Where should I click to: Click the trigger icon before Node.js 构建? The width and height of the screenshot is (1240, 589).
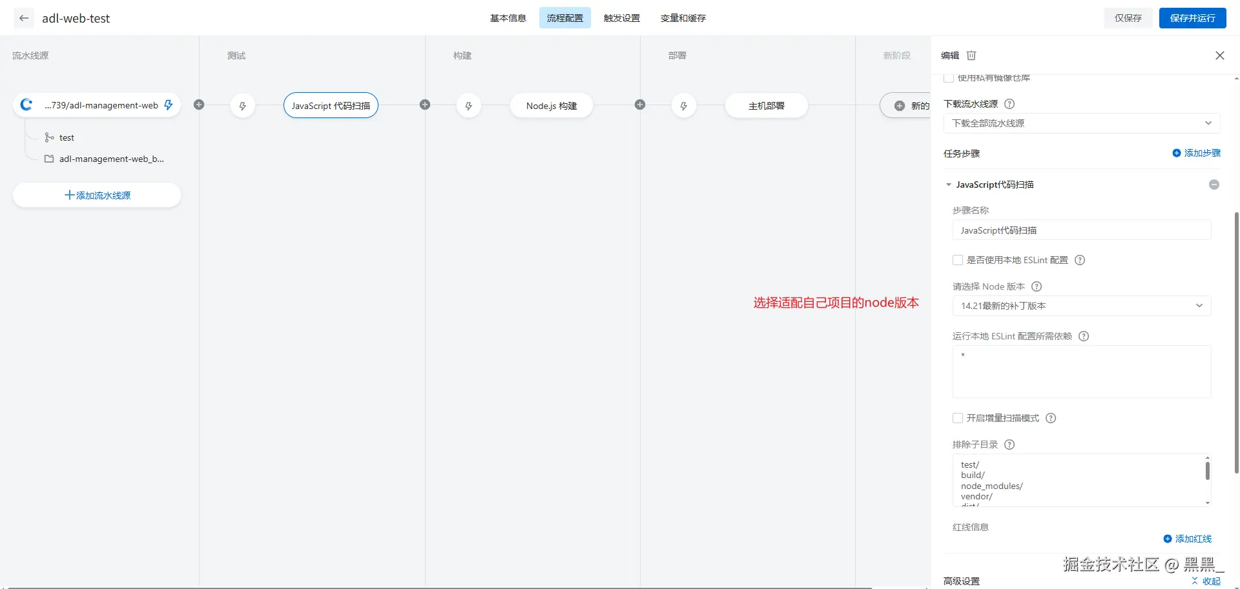(x=469, y=106)
